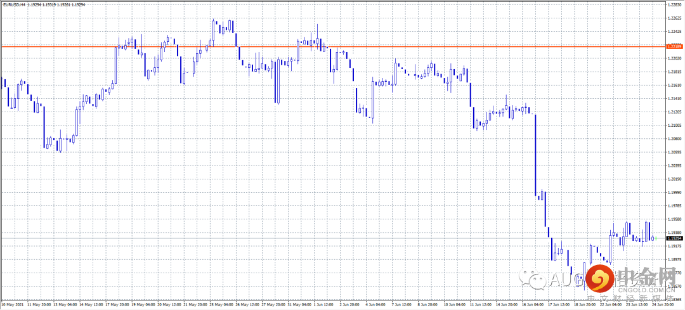The image size is (685, 310).
Task: Click the 1.21410 price scale label
Action: [x=675, y=99]
